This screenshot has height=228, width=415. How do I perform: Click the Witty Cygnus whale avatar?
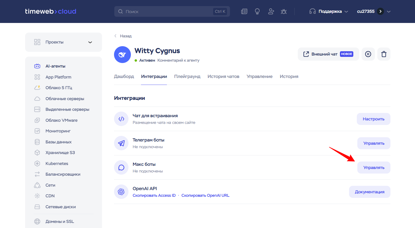[x=122, y=55]
